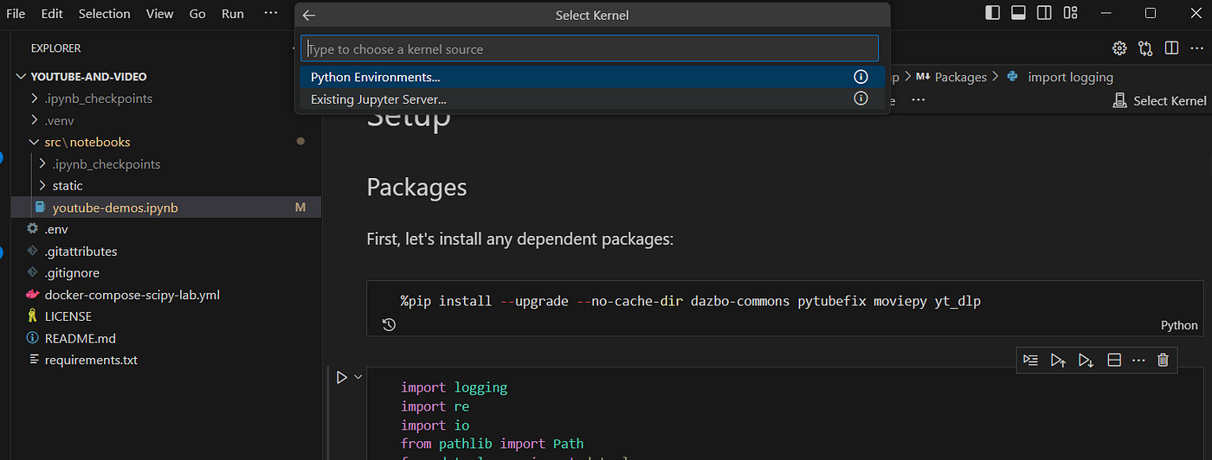
Task: Expand the static folder
Action: (67, 186)
